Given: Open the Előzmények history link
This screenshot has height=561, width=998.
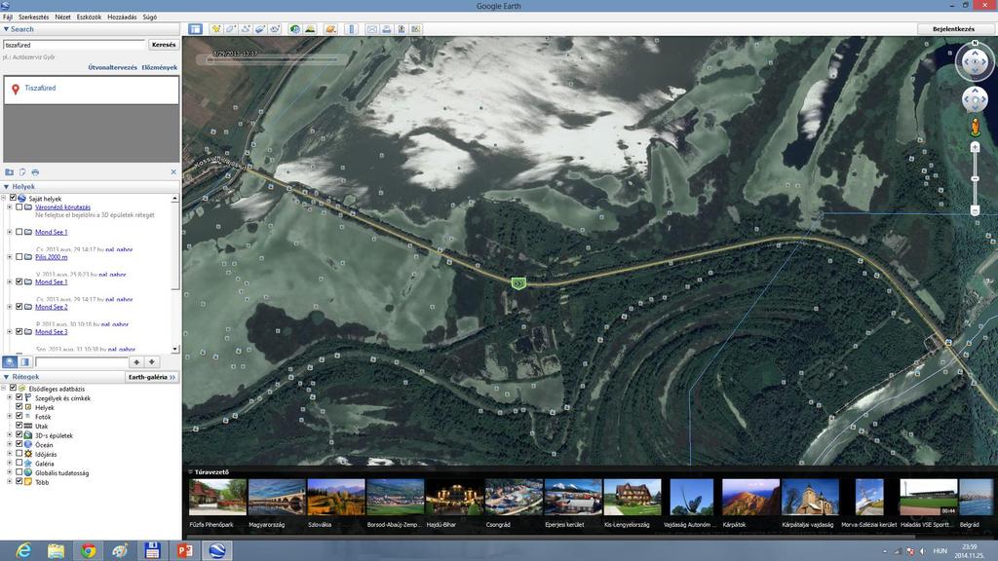Looking at the screenshot, I should 160,67.
